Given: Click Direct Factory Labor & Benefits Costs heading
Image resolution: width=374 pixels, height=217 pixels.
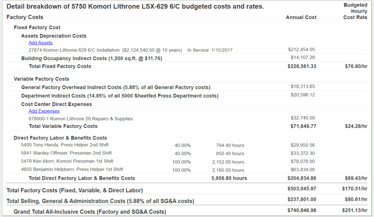Looking at the screenshot, I should (x=60, y=138).
